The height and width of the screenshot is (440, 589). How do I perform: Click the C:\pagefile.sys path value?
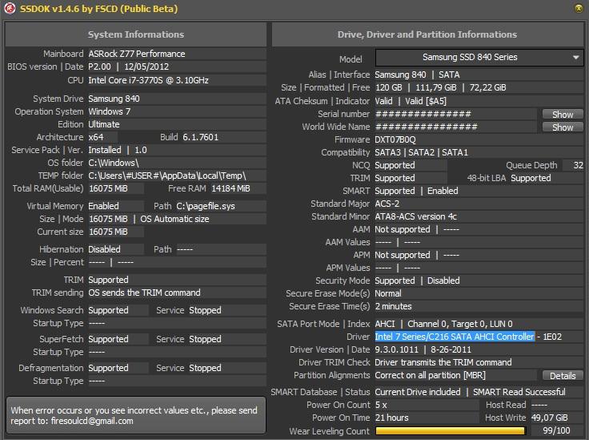coord(206,206)
